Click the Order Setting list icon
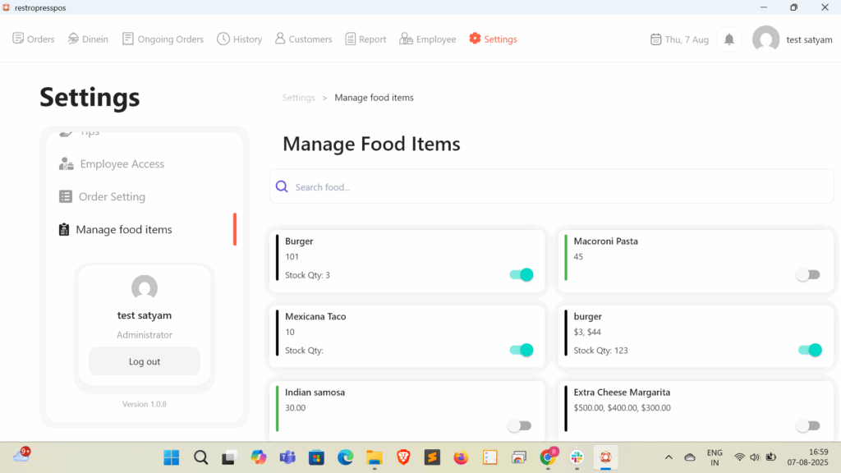 pos(66,197)
